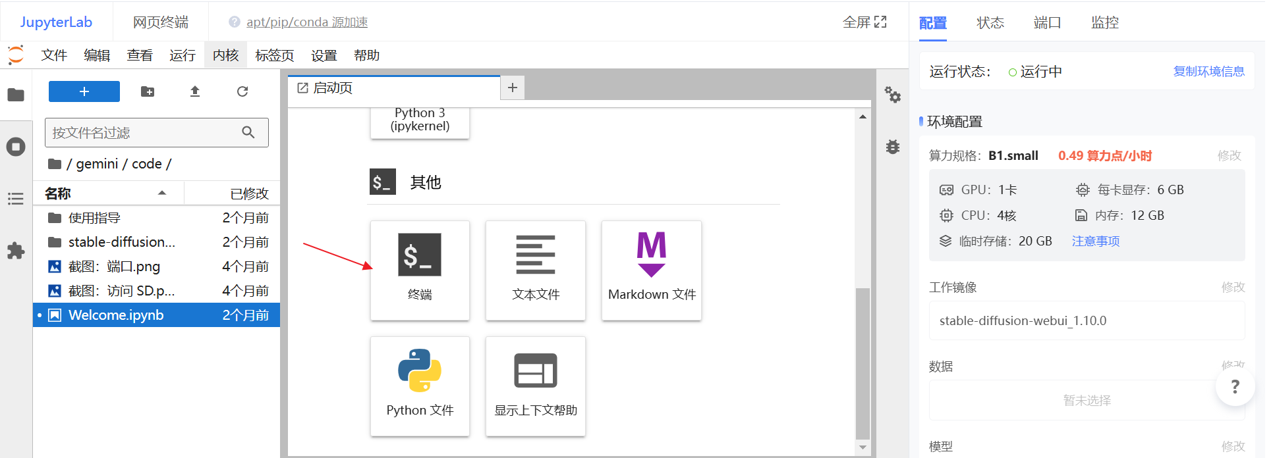The image size is (1275, 458).
Task: Click the 复制环境信息 link
Action: pyautogui.click(x=1208, y=71)
